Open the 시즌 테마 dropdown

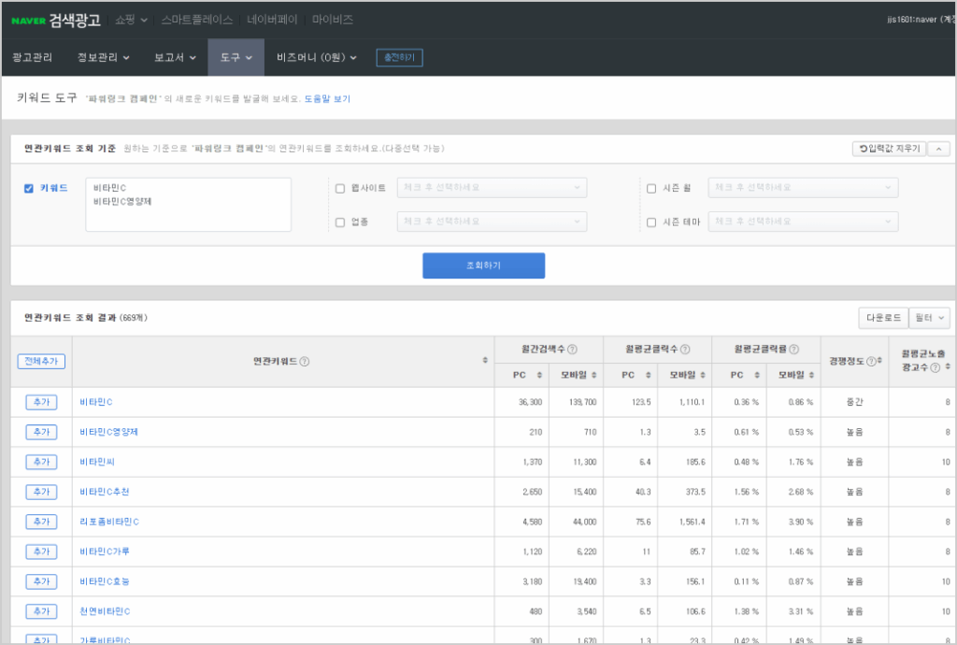tap(803, 222)
